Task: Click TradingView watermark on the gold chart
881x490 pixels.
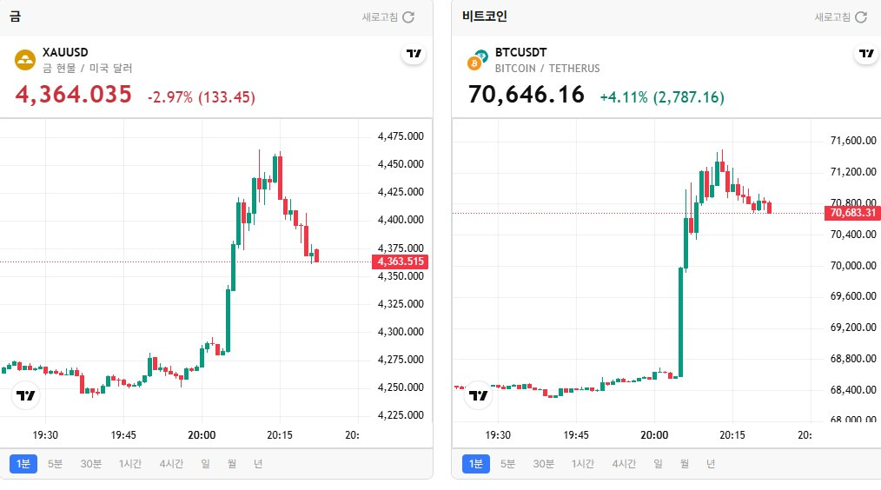Action: [x=26, y=395]
